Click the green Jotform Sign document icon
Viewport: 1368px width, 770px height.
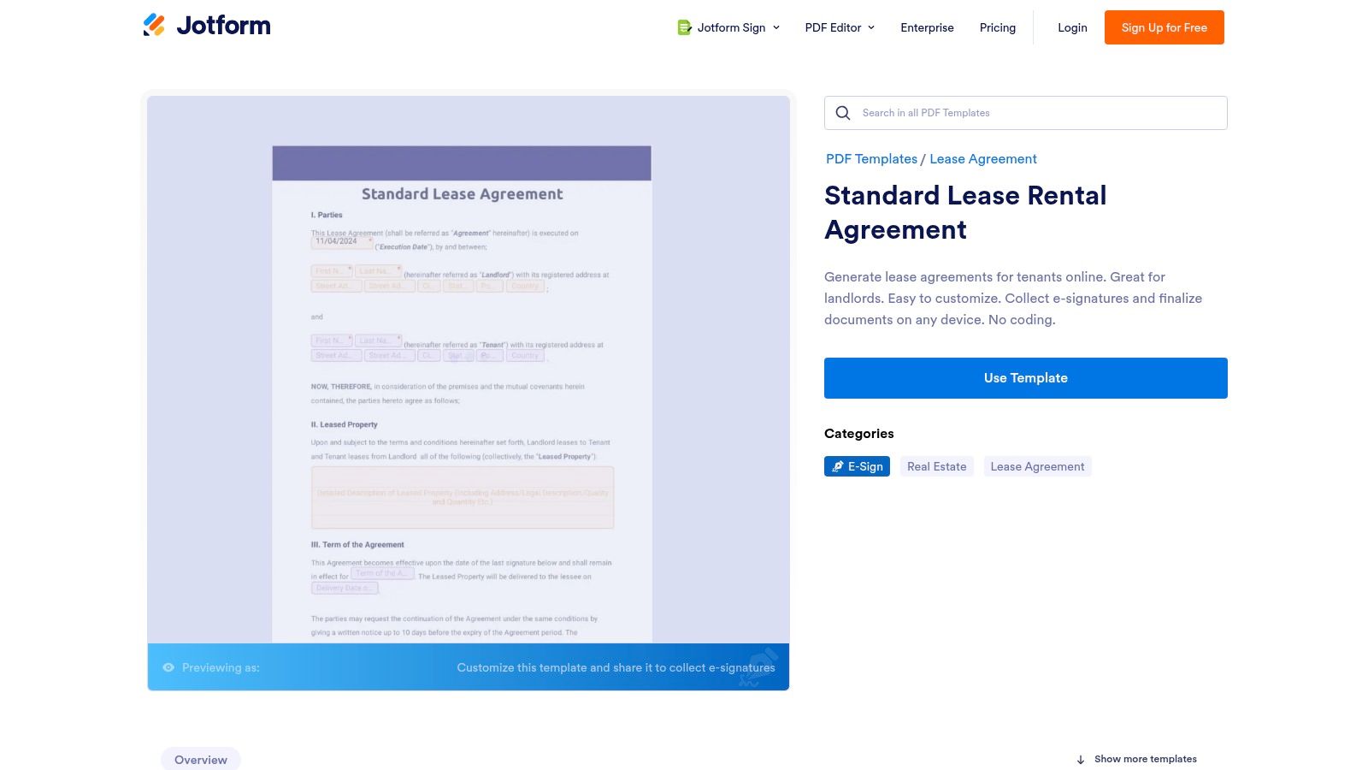click(683, 27)
